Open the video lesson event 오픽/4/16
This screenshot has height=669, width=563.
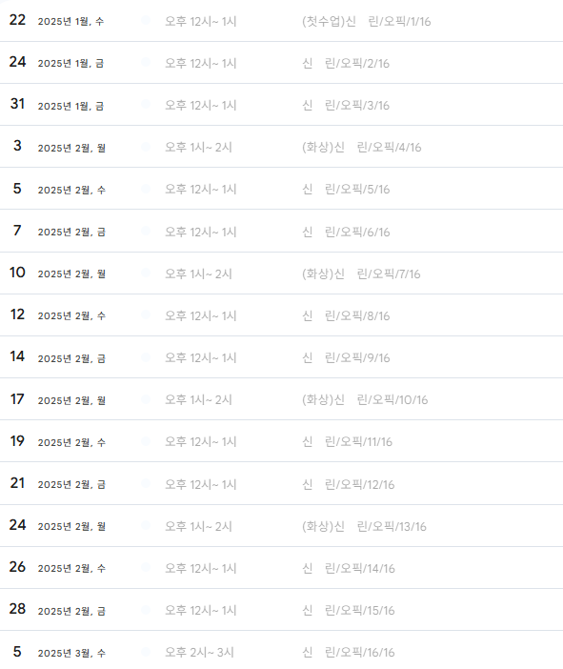362,147
